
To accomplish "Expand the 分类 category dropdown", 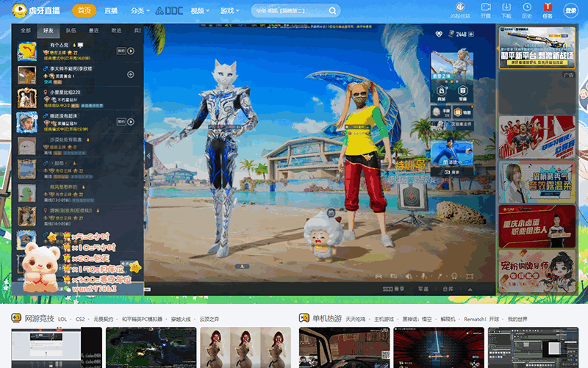I will pyautogui.click(x=140, y=11).
